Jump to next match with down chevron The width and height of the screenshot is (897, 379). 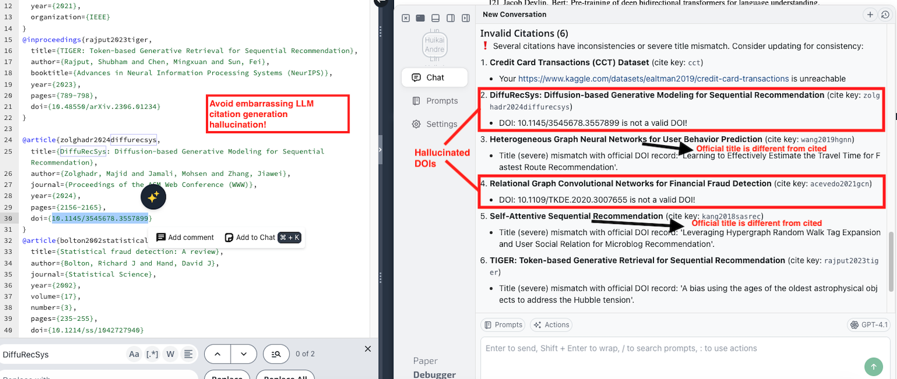coord(243,354)
